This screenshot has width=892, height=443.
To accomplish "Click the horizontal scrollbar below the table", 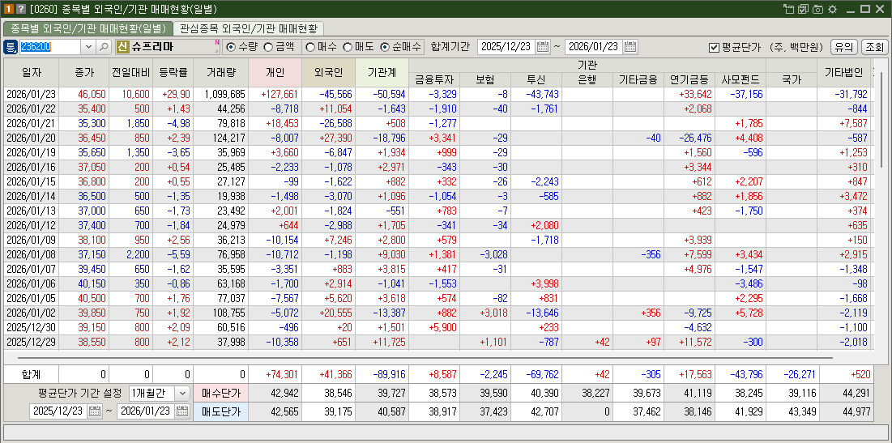I will 425,358.
